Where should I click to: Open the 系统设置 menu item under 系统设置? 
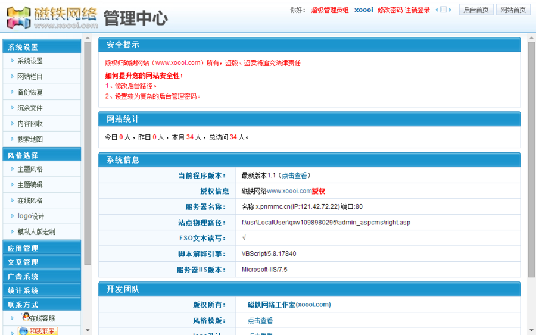[x=30, y=61]
